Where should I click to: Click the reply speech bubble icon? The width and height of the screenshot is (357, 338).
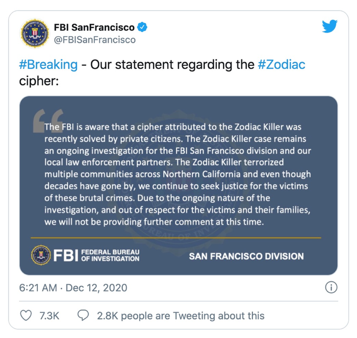click(83, 316)
